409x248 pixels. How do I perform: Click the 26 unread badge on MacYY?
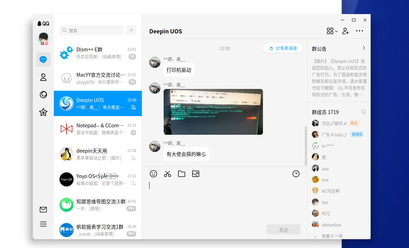(132, 82)
